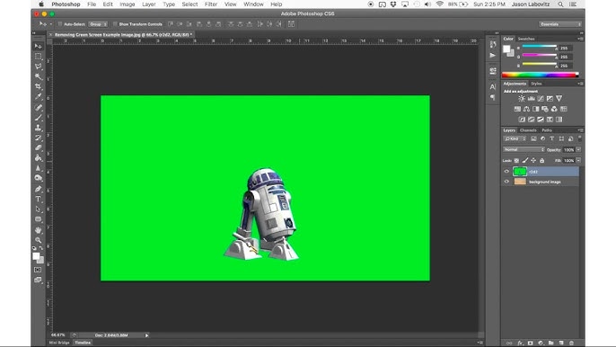Open the Opacity slider dropdown arrow
This screenshot has height=347, width=616.
[x=578, y=150]
